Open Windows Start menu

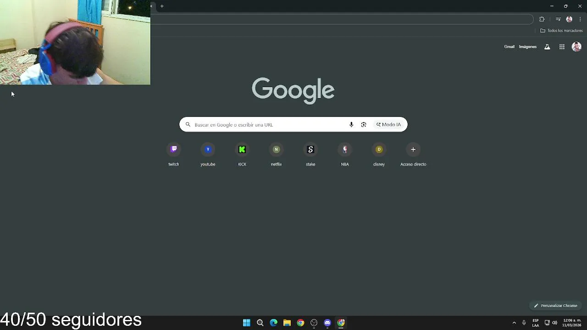[247, 323]
